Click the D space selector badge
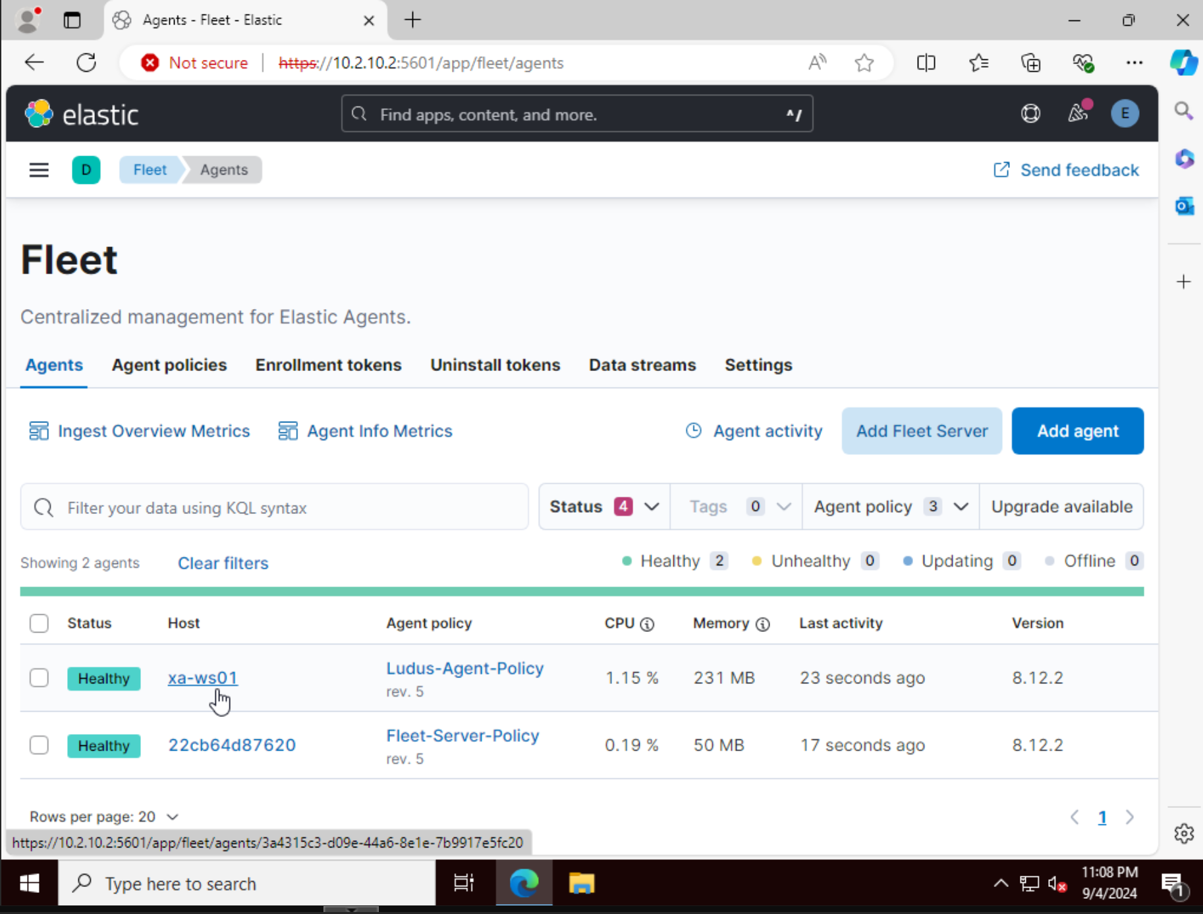The height and width of the screenshot is (914, 1203). 86,170
